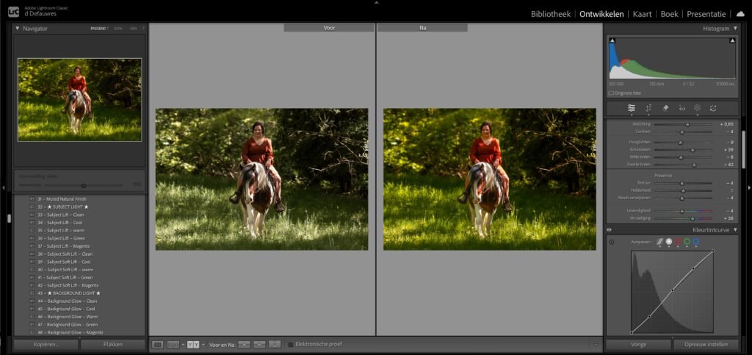Collapse the Navigator panel
The height and width of the screenshot is (355, 752).
tap(18, 29)
